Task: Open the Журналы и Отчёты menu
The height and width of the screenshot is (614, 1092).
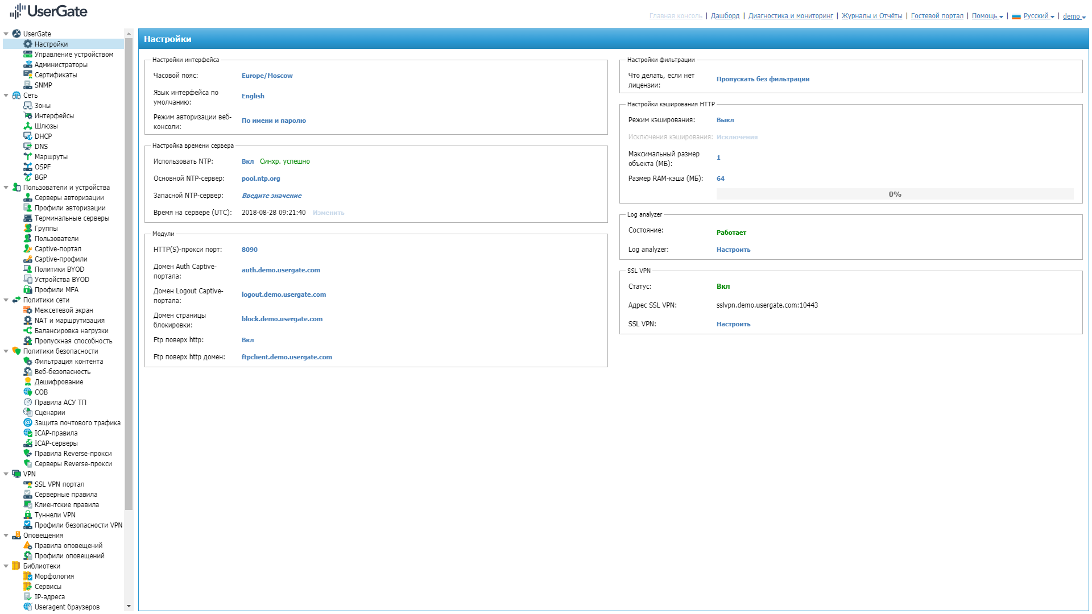Action: pos(871,16)
